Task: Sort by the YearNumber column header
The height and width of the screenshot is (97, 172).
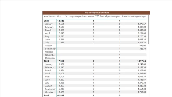Action: pos(50,16)
